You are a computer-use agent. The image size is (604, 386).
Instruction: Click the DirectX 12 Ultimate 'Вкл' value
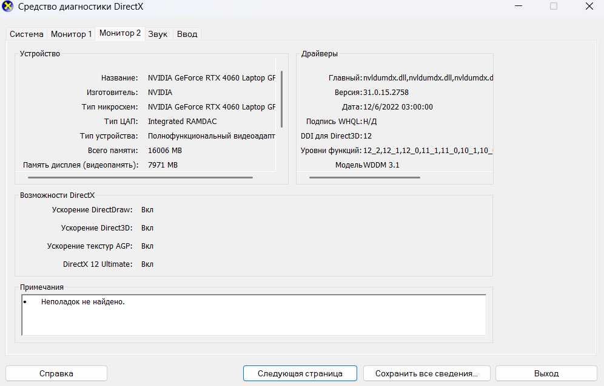(147, 264)
